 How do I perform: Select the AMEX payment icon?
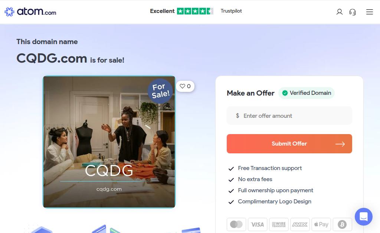pos(300,224)
